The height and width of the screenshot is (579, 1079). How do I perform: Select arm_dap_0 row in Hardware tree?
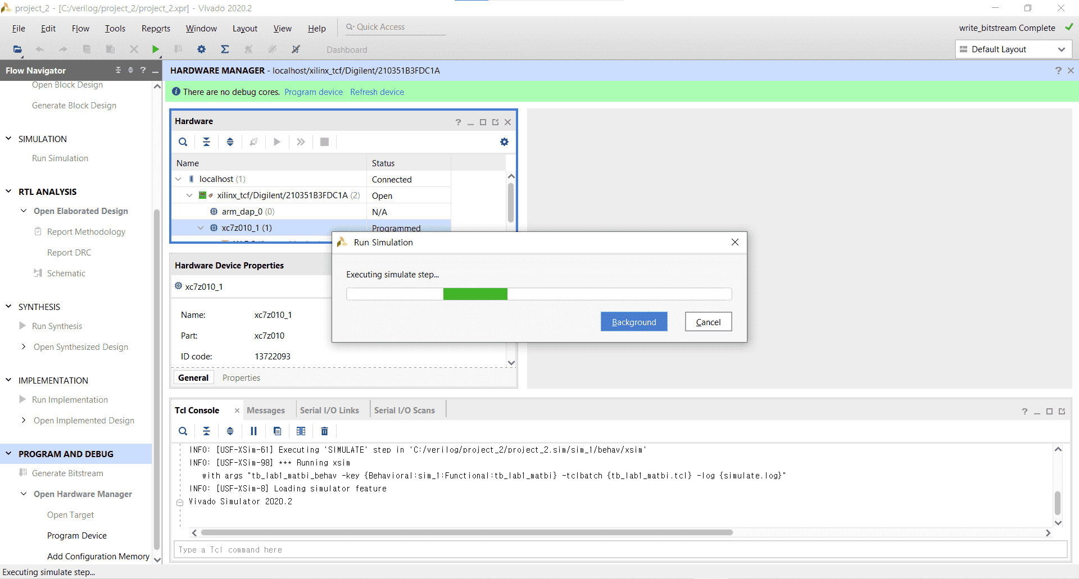tap(310, 212)
